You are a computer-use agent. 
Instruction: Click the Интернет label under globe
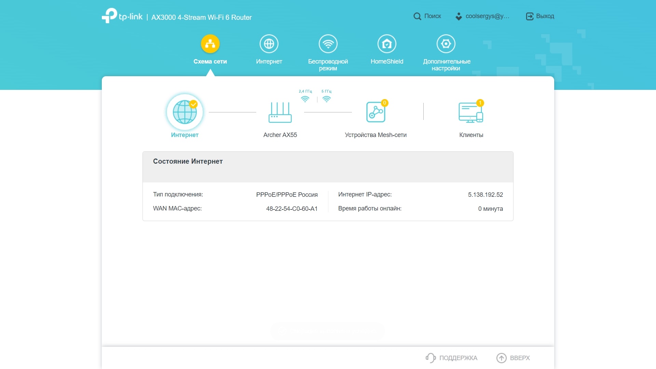click(185, 135)
